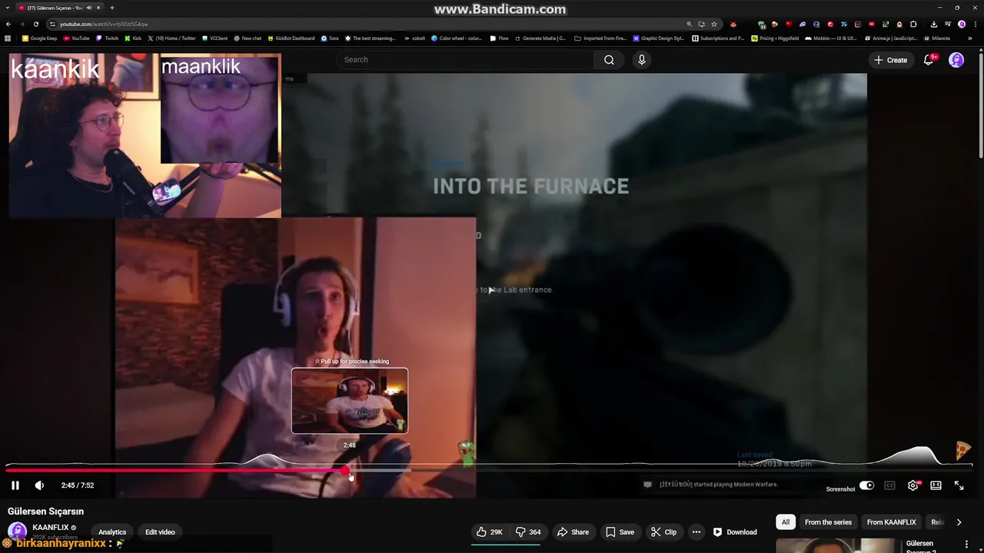This screenshot has height=553, width=984.
Task: Open the Chrome profile avatar
Action: [962, 24]
